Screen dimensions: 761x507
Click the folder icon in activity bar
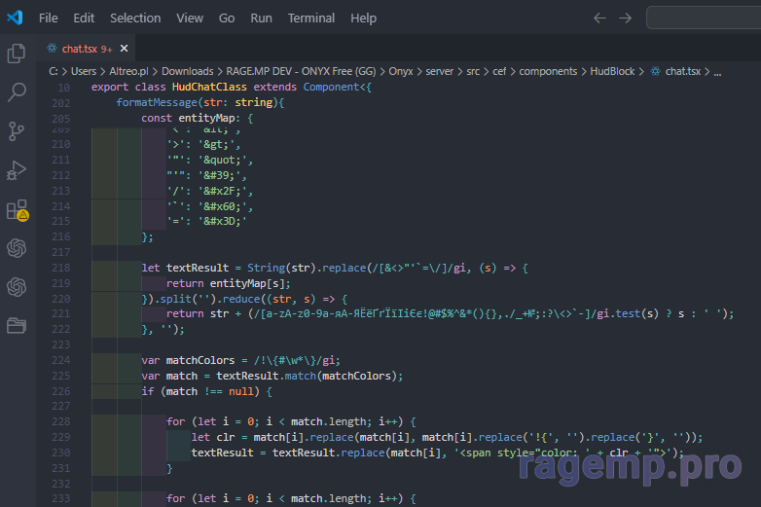(x=17, y=325)
